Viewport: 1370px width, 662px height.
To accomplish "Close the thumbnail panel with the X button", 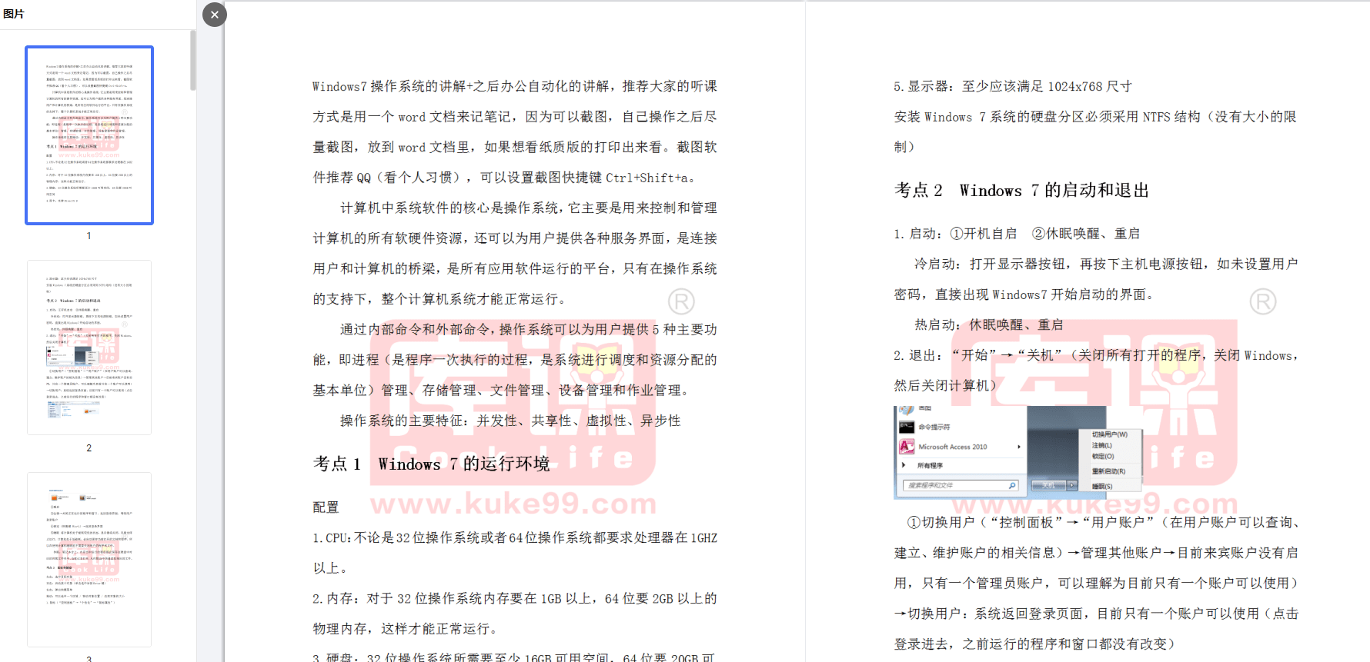I will tap(215, 15).
